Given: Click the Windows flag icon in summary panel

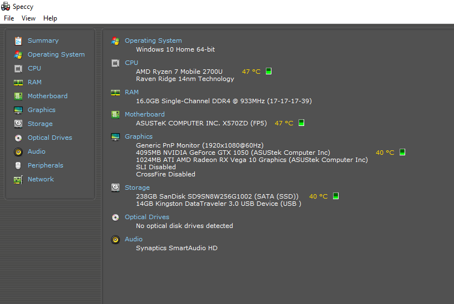Looking at the screenshot, I should click(115, 41).
